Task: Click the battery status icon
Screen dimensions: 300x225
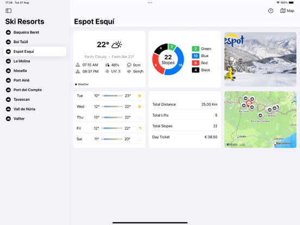Action: click(291, 3)
